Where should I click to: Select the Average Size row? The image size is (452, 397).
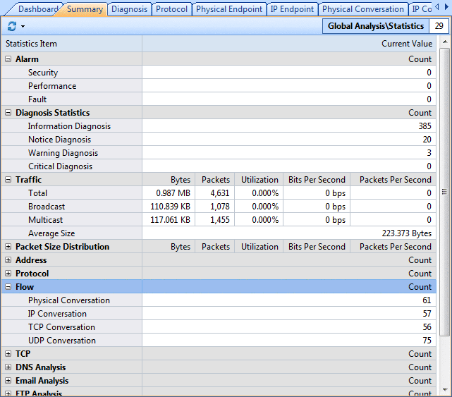pyautogui.click(x=219, y=233)
